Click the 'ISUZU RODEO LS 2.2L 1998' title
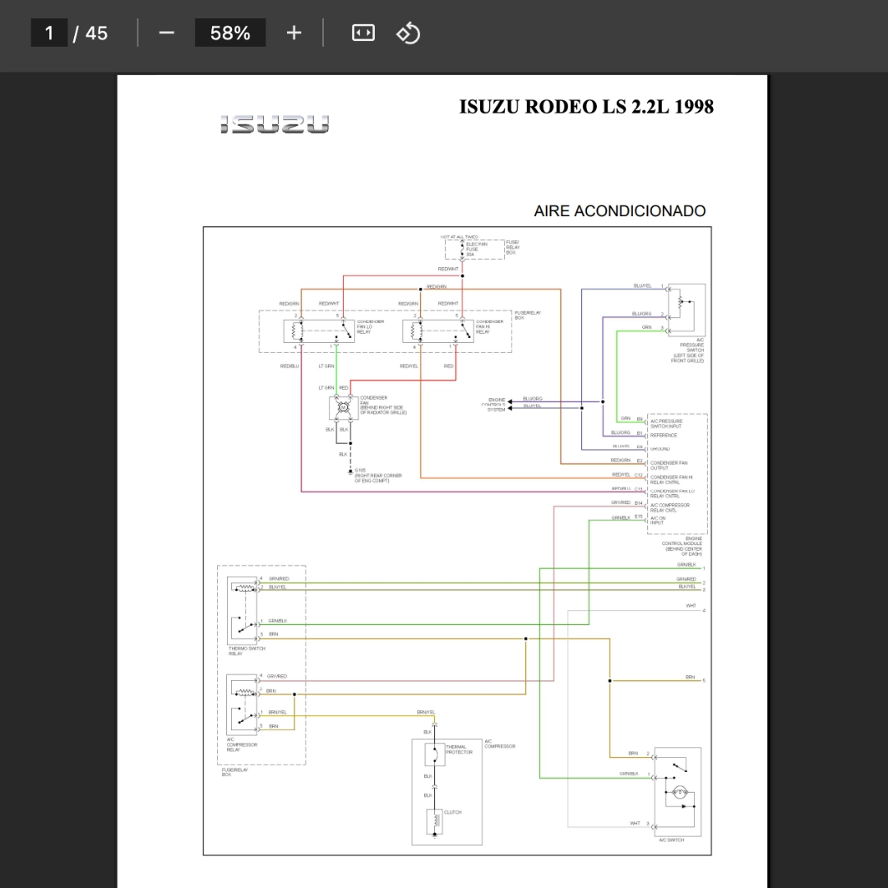The width and height of the screenshot is (888, 888). pos(586,106)
